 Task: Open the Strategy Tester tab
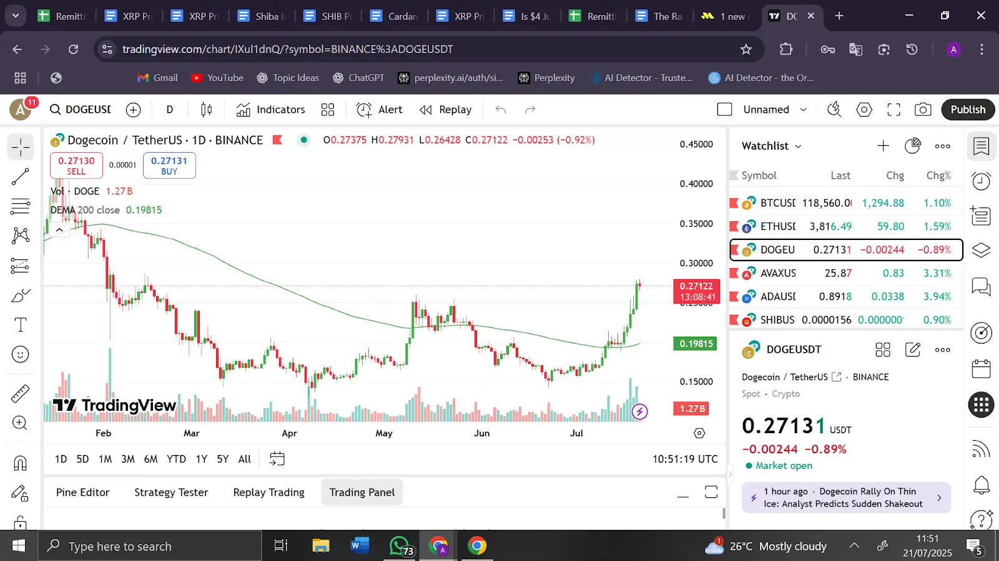[171, 492]
